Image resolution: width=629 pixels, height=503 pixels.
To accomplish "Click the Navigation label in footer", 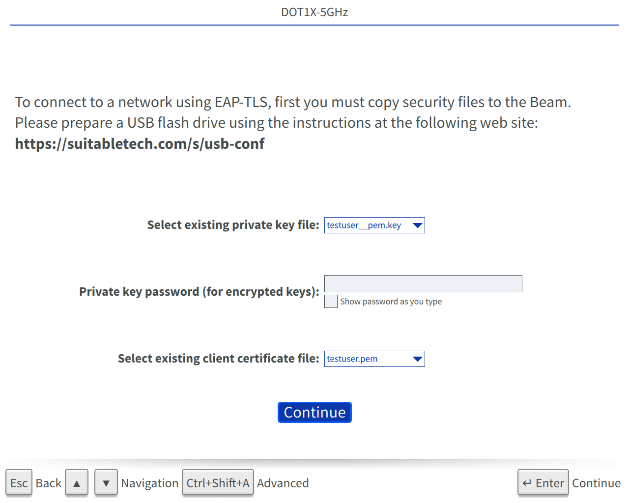I will 149,483.
